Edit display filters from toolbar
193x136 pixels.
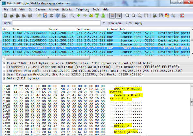161,16
